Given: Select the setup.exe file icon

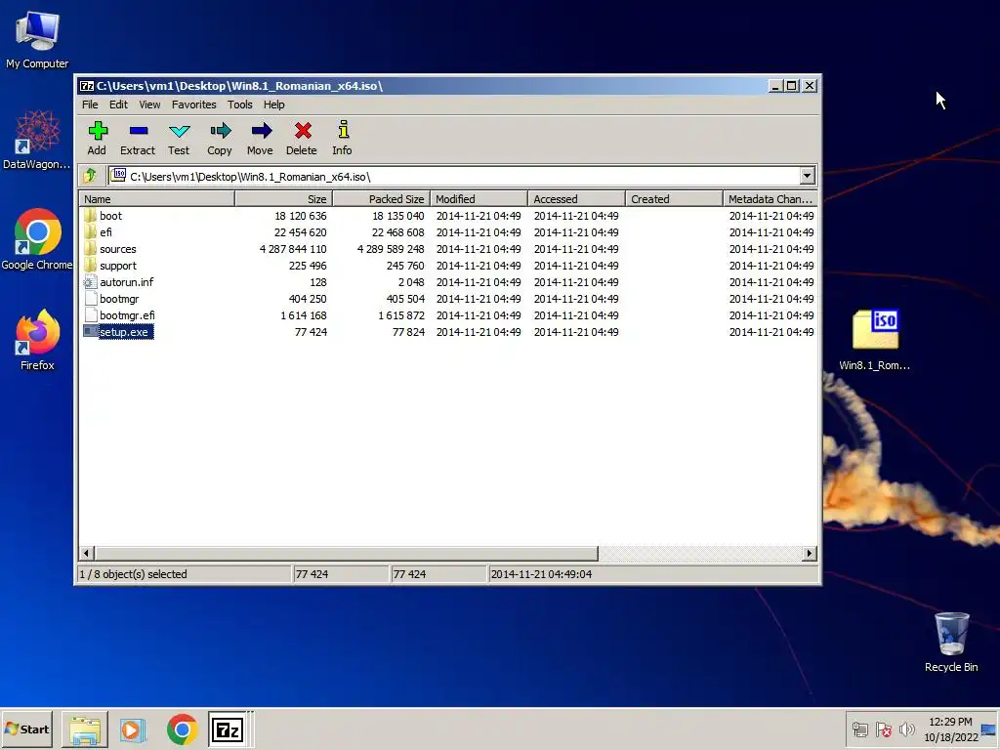Looking at the screenshot, I should click(x=90, y=332).
